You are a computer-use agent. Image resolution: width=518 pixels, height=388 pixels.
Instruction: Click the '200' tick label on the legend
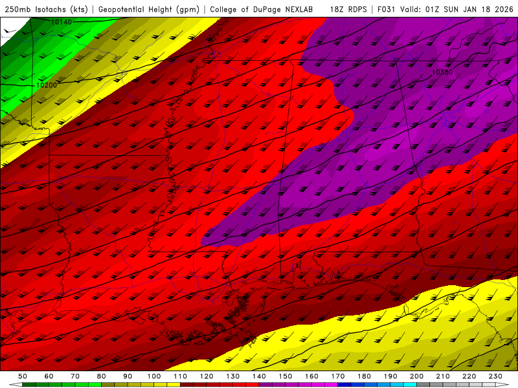click(416, 376)
